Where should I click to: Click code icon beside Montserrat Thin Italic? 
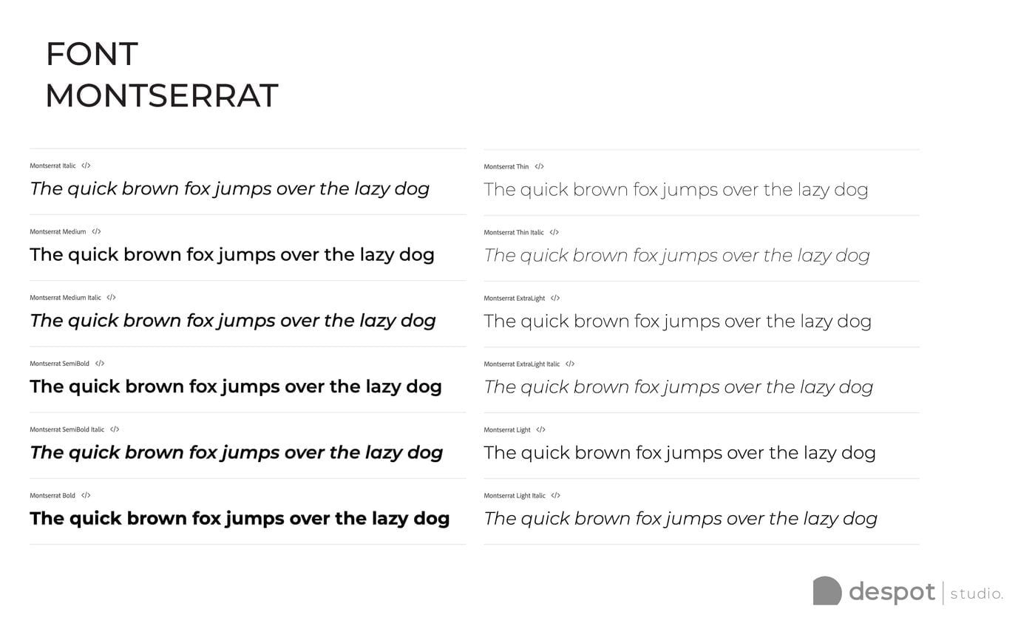click(x=554, y=233)
